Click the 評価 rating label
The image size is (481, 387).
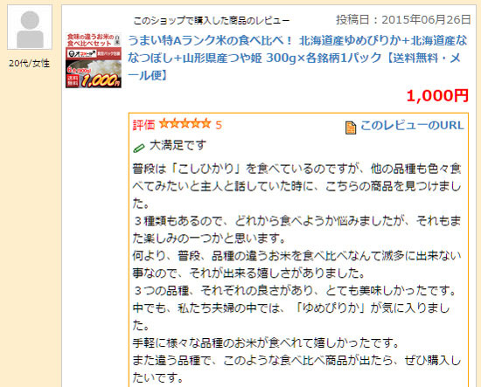tap(143, 125)
